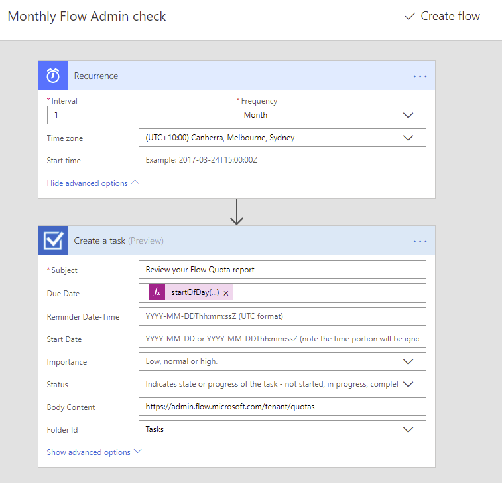The height and width of the screenshot is (483, 502).
Task: Open the Recurrence step ellipsis menu
Action: click(x=420, y=76)
